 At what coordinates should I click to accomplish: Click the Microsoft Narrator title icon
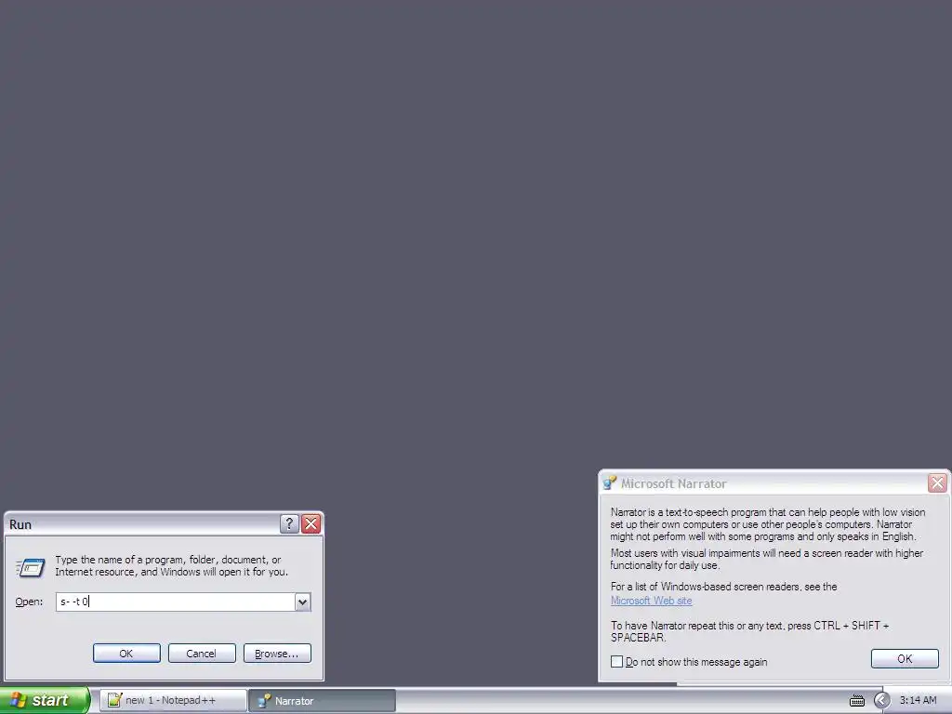609,483
